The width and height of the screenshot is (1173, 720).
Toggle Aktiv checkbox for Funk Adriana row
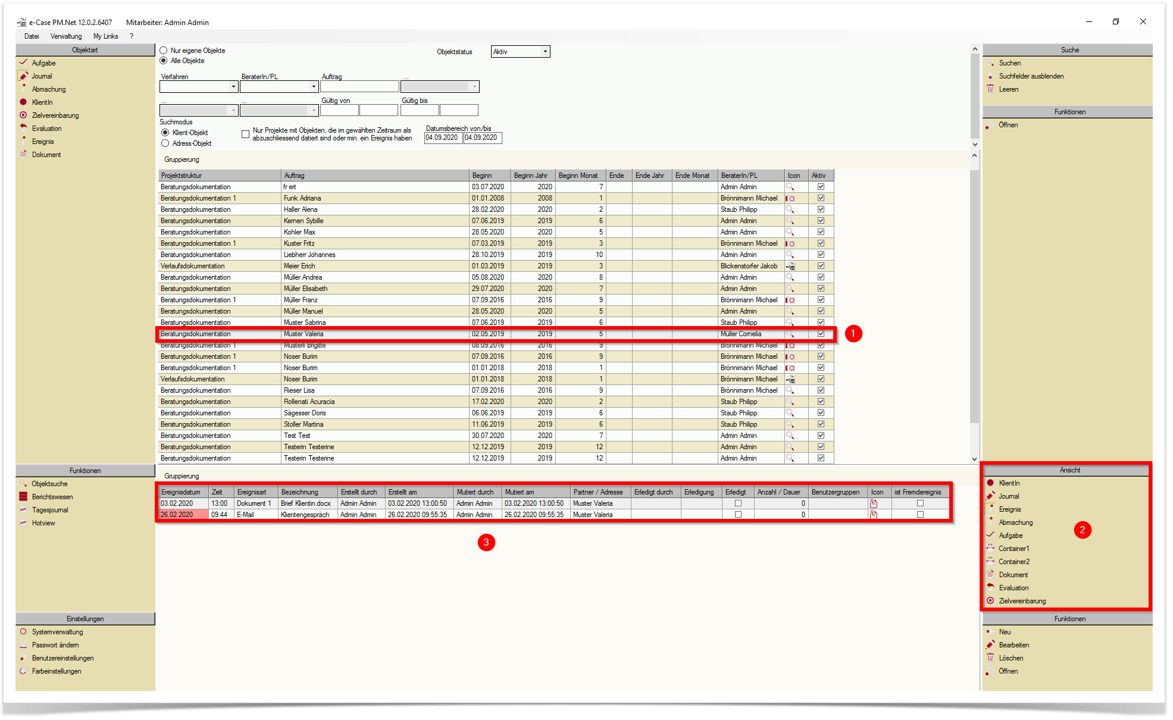click(821, 198)
